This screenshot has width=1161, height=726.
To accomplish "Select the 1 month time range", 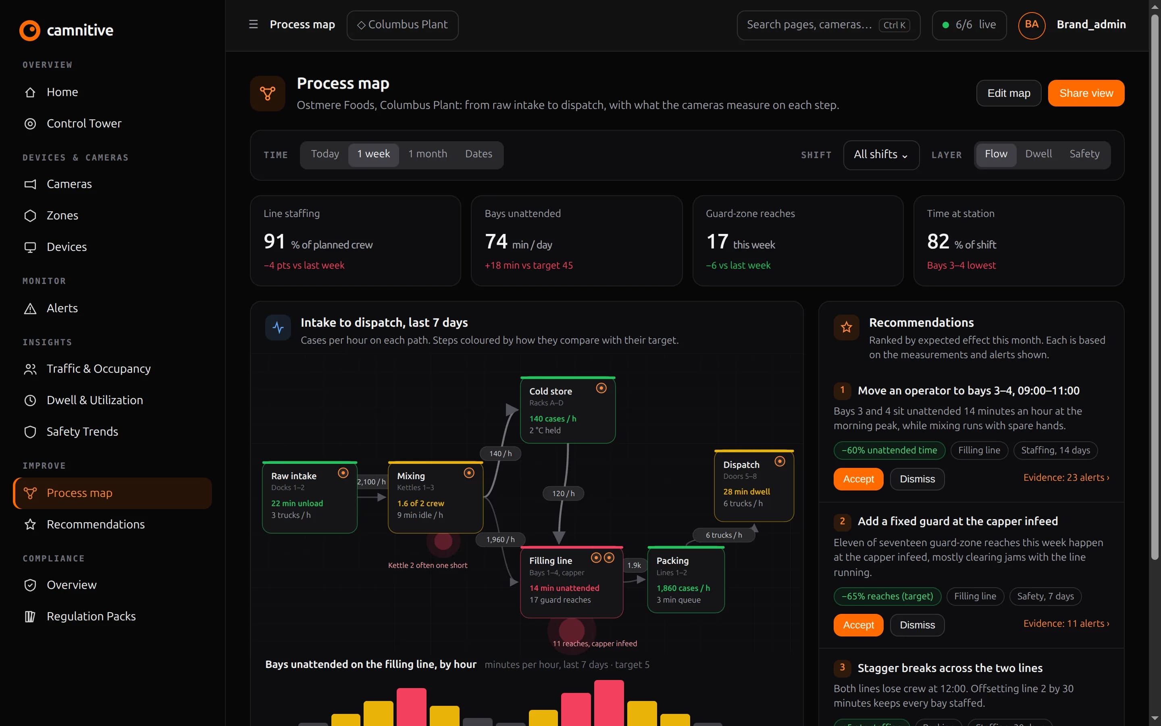I will tap(427, 154).
